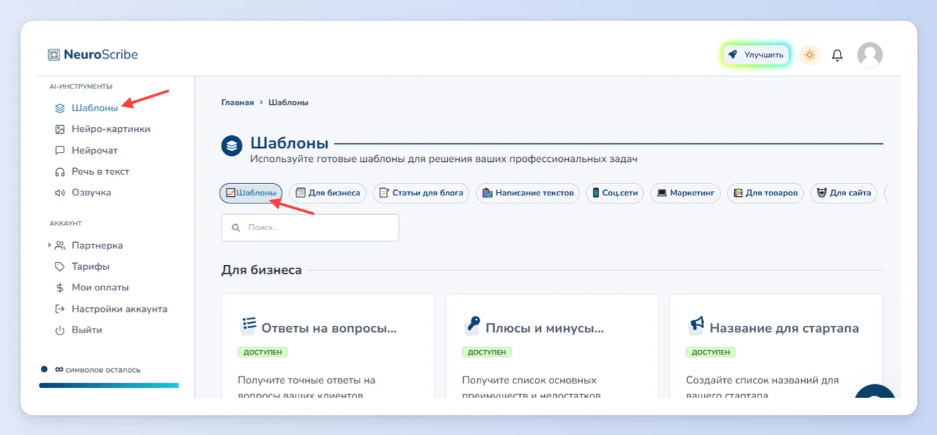Viewport: 937px width, 435px height.
Task: Open the user avatar profile menu
Action: [869, 55]
